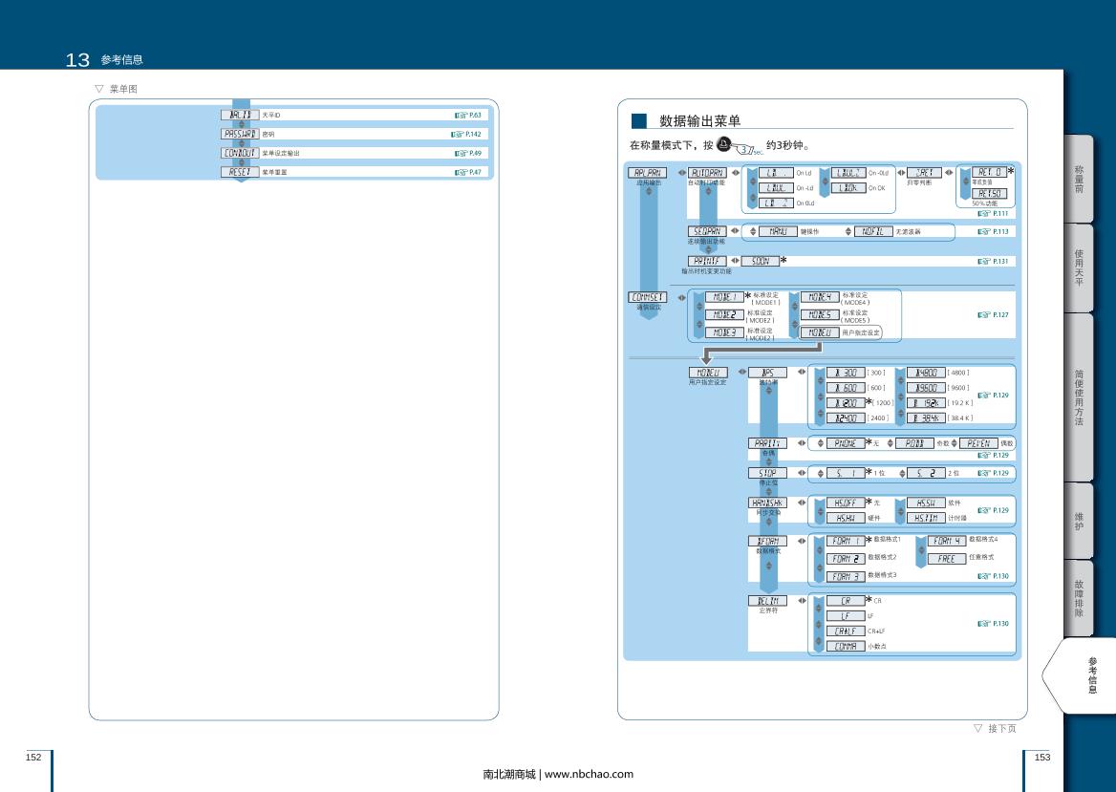The image size is (1116, 792).
Task: Click the COMMA delimiter display box
Action: 846,647
